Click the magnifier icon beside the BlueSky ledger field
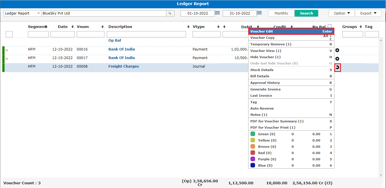The width and height of the screenshot is (386, 188). point(170,13)
